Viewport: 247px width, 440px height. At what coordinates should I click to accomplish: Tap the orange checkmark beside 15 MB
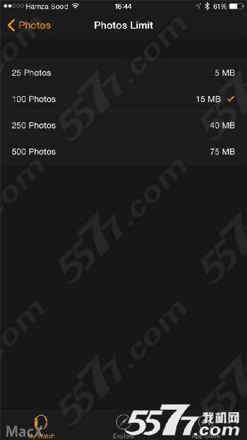click(230, 99)
